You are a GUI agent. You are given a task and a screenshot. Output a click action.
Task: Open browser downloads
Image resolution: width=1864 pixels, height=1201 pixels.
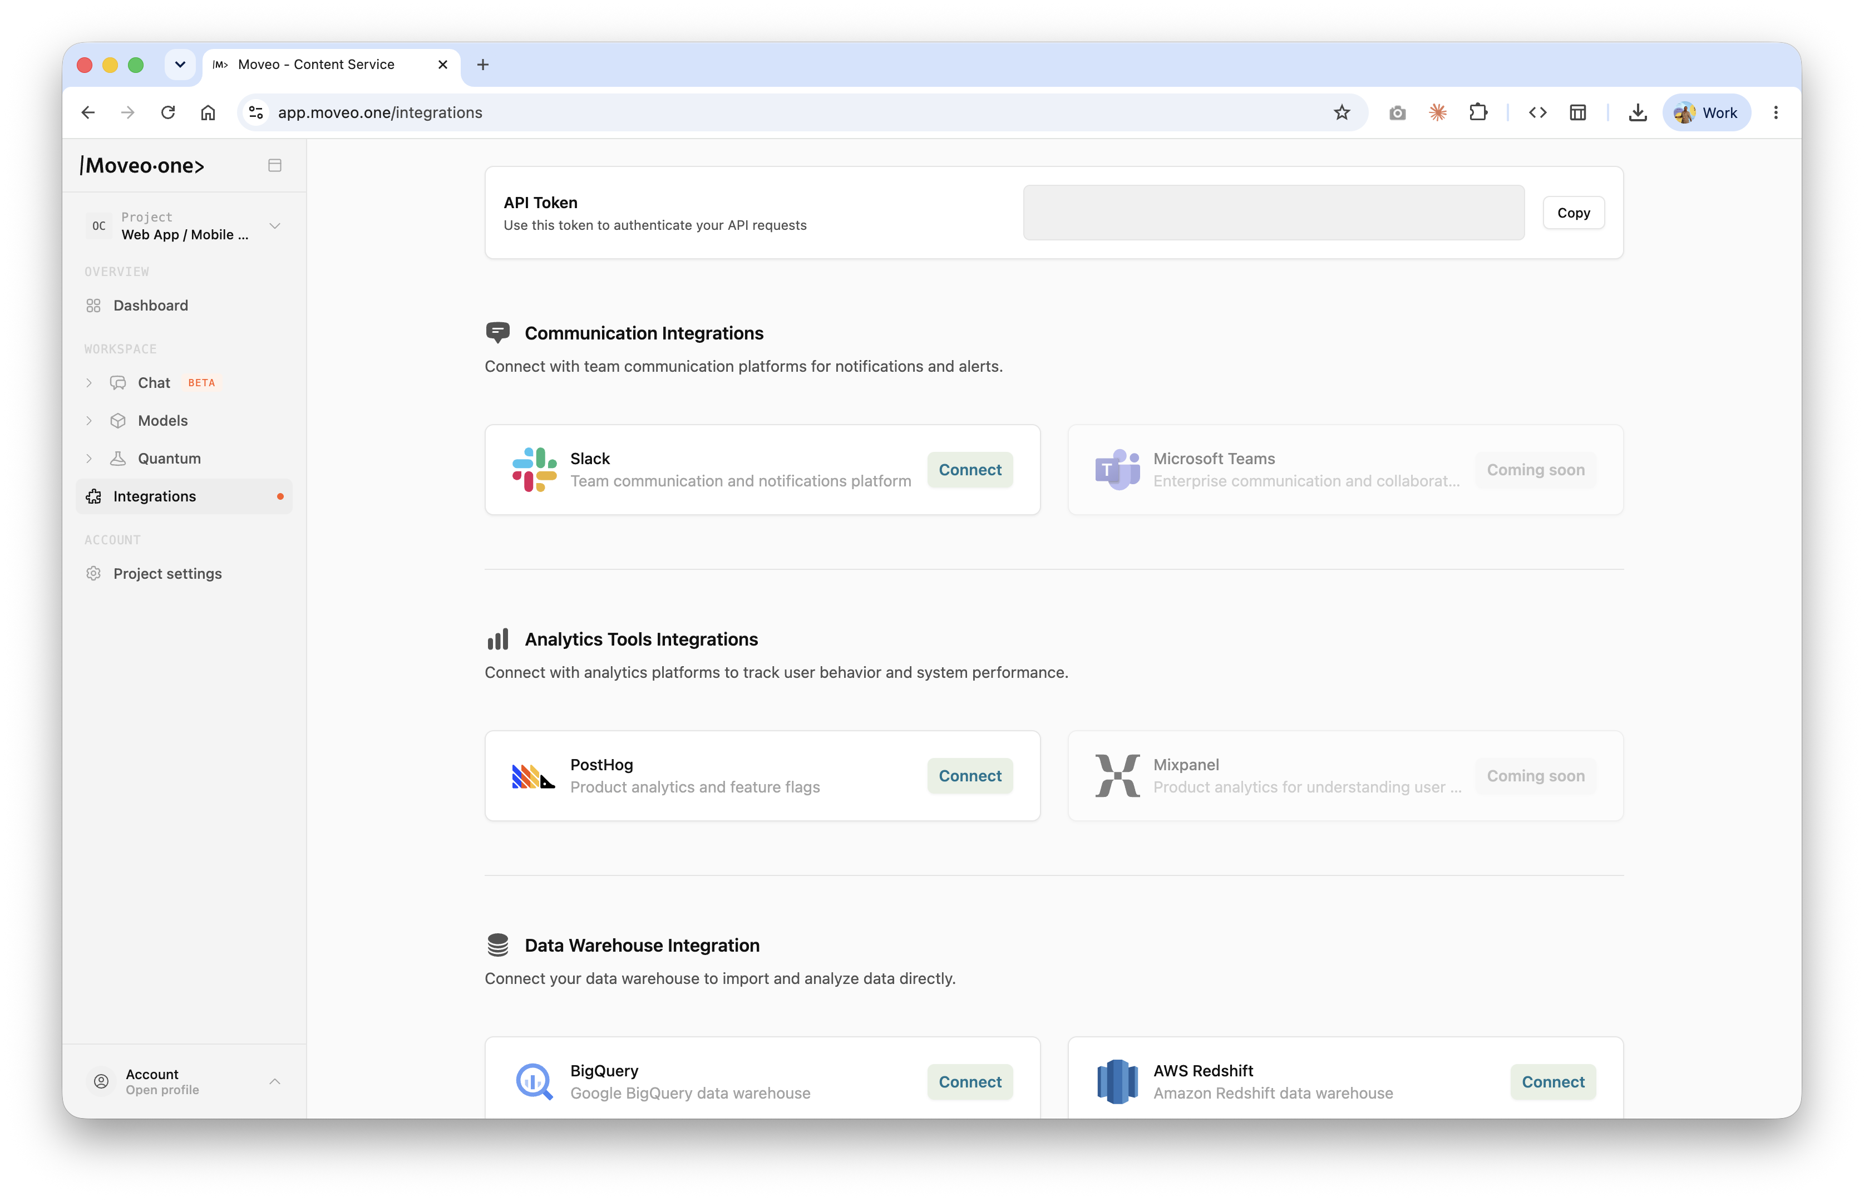click(x=1638, y=112)
